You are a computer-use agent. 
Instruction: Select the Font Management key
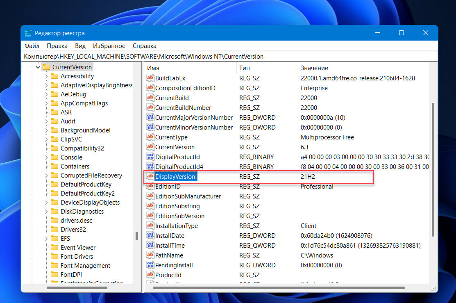(x=85, y=266)
